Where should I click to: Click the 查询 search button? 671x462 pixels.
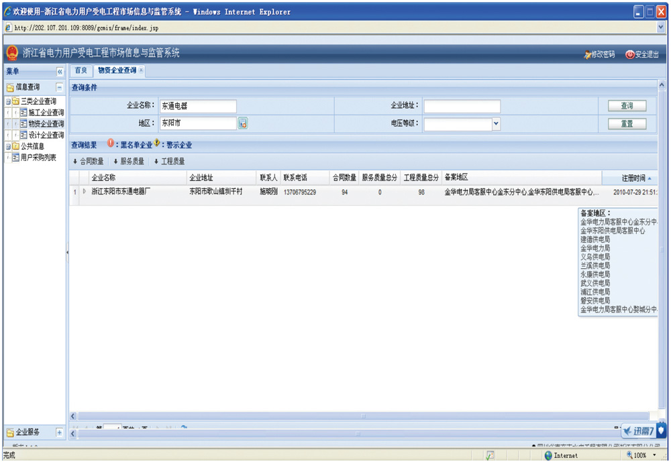click(627, 106)
